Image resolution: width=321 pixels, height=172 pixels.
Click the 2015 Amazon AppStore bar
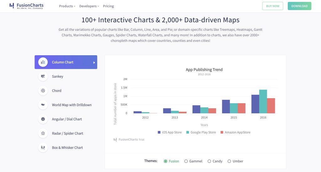[242, 108]
